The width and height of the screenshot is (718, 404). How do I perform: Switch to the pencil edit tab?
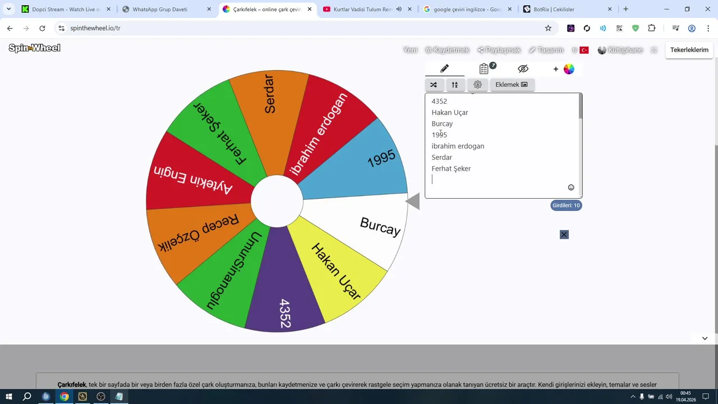click(x=444, y=68)
